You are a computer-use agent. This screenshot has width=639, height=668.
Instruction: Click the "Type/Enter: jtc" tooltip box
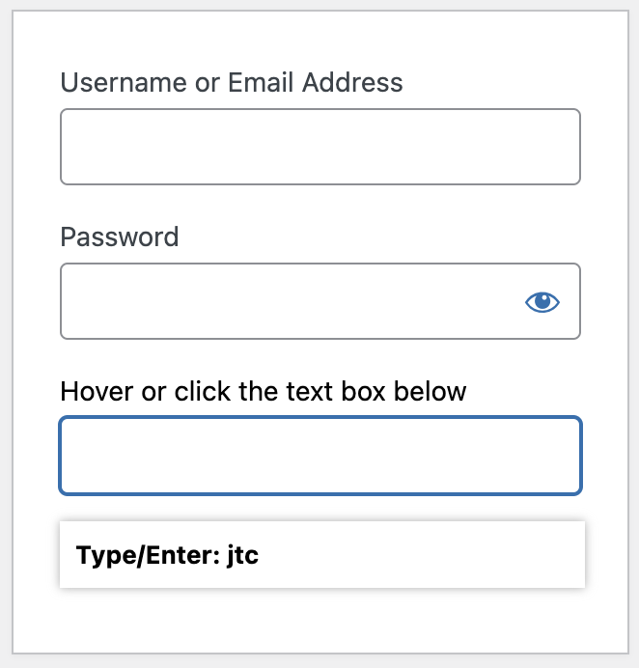[x=322, y=554]
